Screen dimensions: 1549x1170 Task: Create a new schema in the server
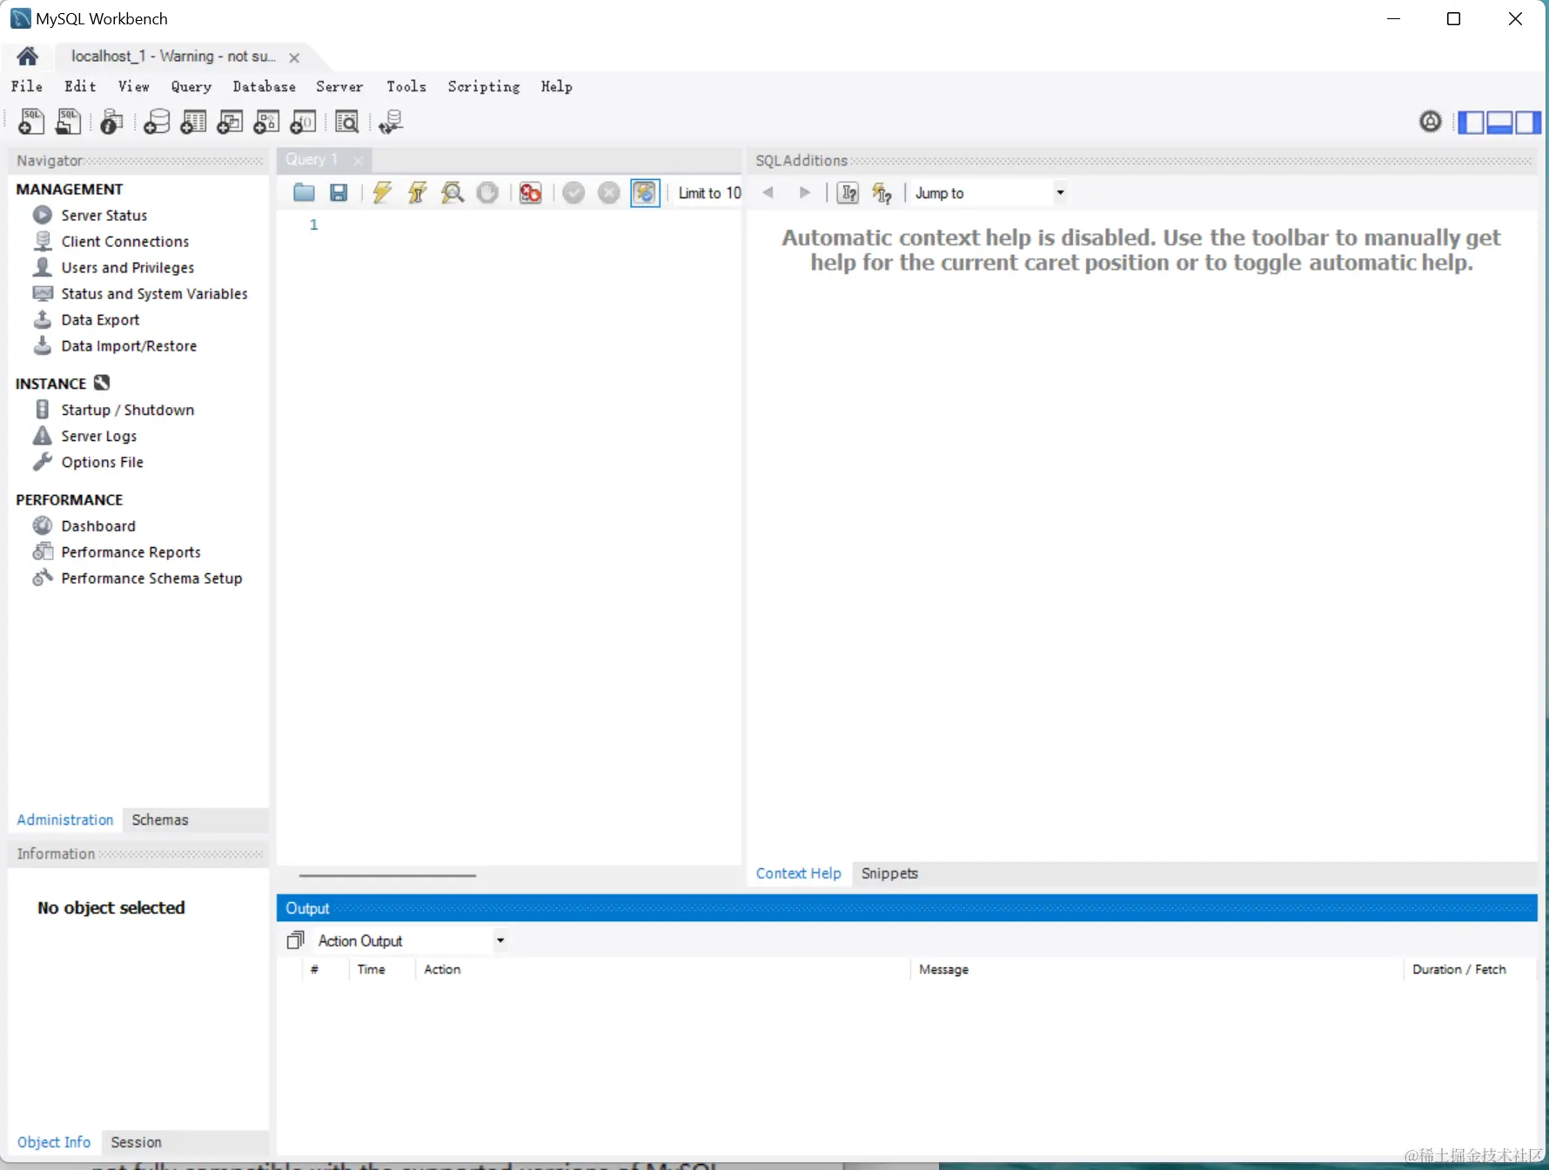(x=157, y=122)
